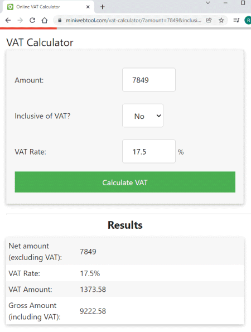Go back using the browser back arrow
The height and width of the screenshot is (332, 251).
8,20
